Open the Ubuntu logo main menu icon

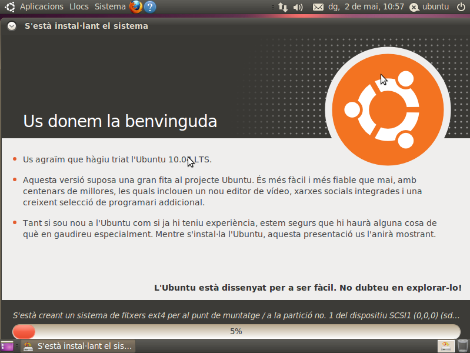pos(9,6)
